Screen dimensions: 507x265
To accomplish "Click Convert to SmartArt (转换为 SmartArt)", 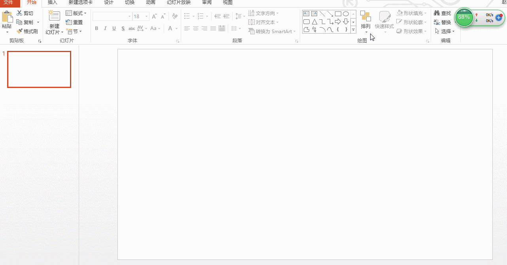I will (272, 31).
